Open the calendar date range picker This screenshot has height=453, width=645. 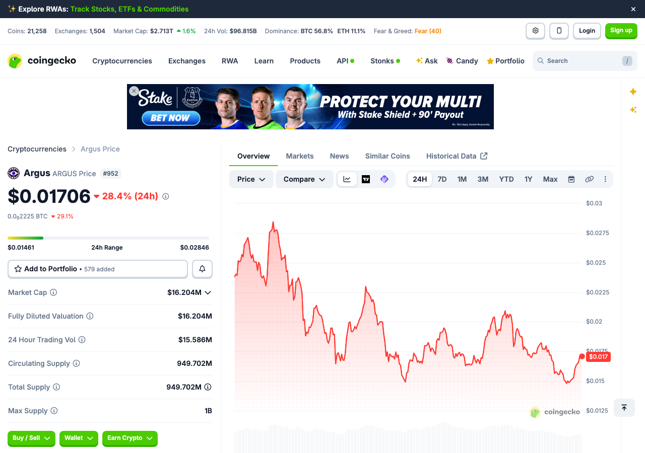[571, 179]
